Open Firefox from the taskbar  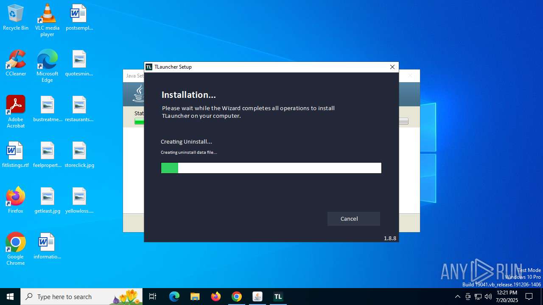(x=216, y=297)
